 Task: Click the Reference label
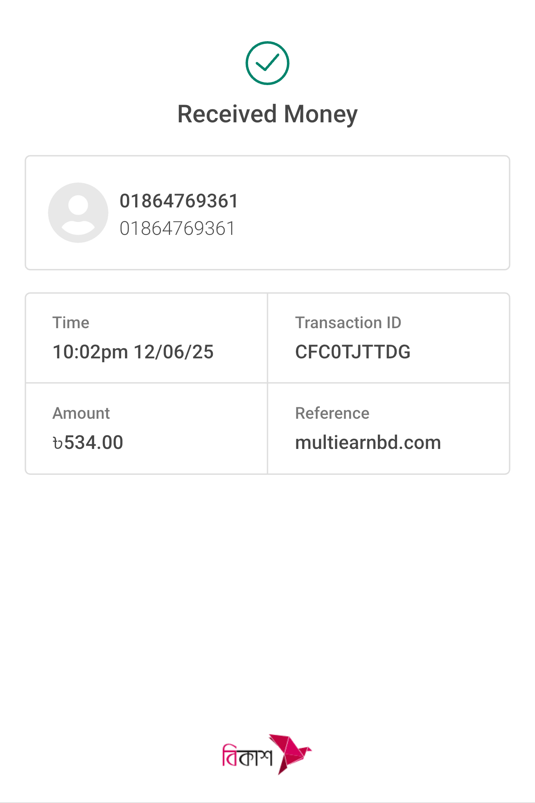[x=332, y=413]
